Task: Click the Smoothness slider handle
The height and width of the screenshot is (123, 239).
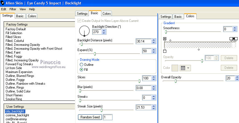Action: [x=166, y=32]
